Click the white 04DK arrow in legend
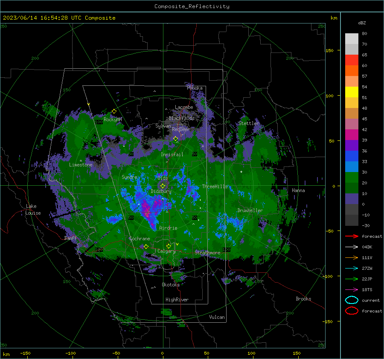384x359 pixels. pyautogui.click(x=352, y=247)
